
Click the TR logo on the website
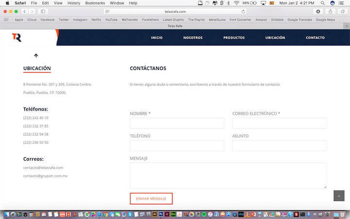(17, 37)
